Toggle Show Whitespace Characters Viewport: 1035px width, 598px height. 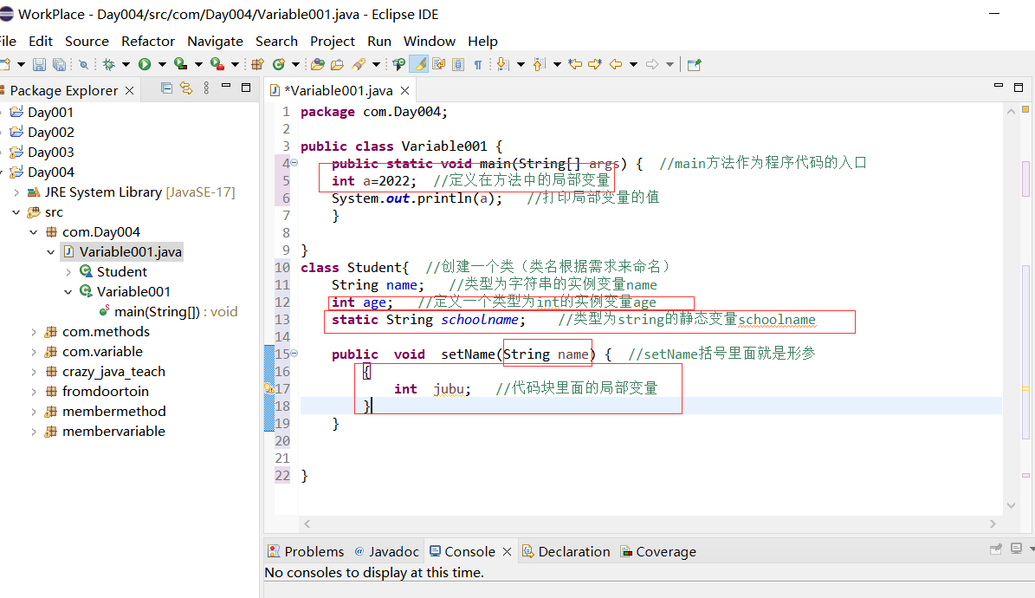pos(477,64)
